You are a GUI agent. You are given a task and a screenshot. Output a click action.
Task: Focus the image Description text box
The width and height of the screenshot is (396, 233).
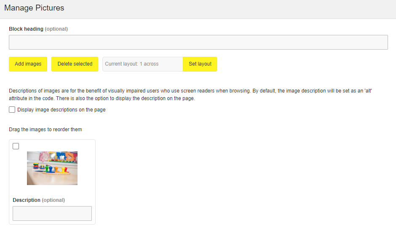pos(52,213)
